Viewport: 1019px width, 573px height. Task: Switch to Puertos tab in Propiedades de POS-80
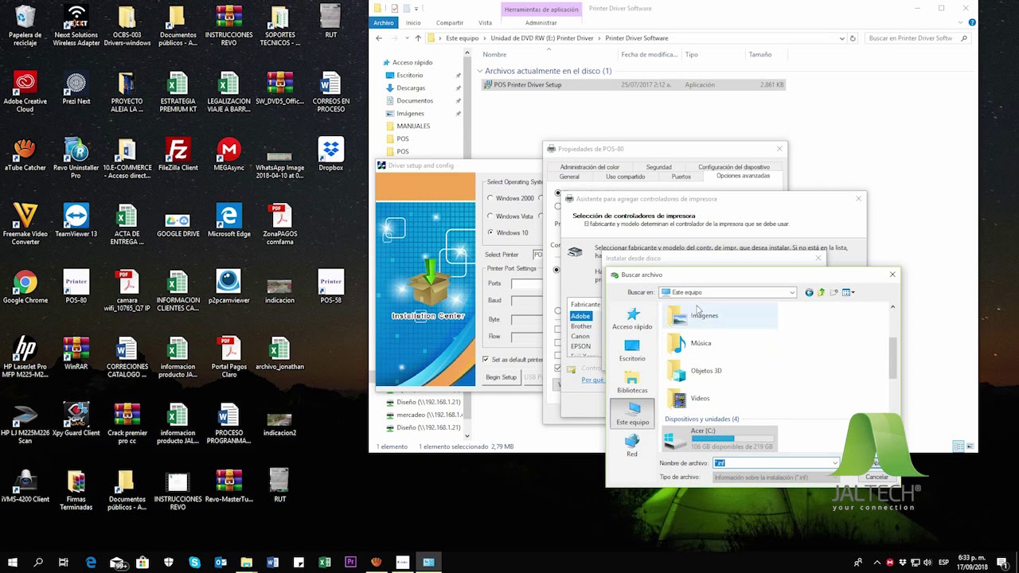(x=681, y=177)
